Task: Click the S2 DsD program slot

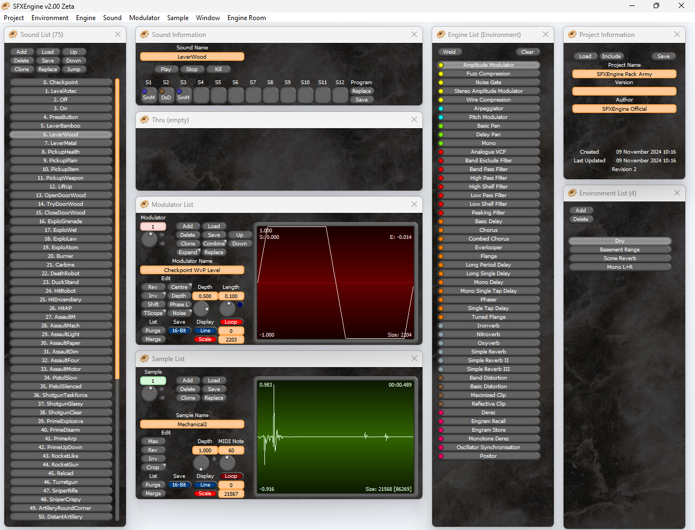Action: [x=166, y=95]
